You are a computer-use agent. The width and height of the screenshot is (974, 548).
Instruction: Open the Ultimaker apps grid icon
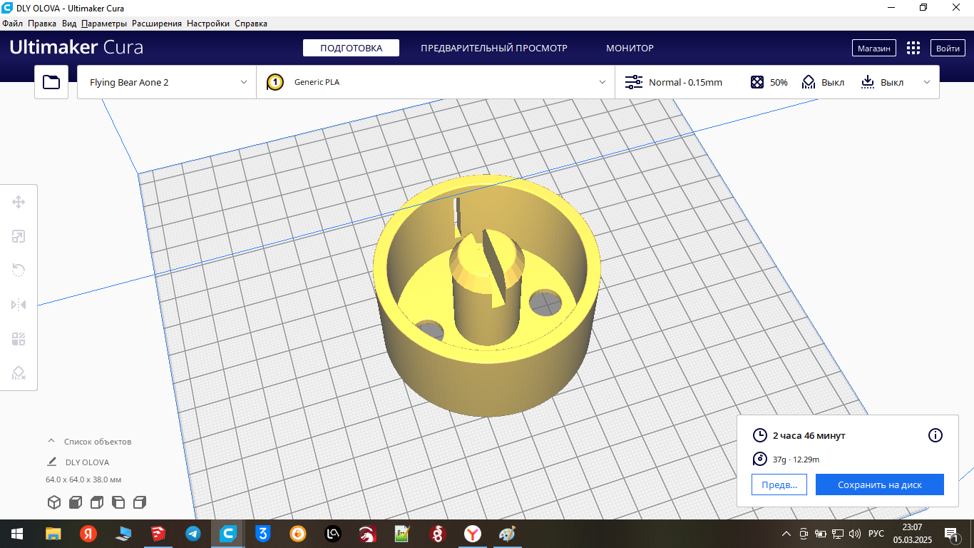pyautogui.click(x=913, y=48)
